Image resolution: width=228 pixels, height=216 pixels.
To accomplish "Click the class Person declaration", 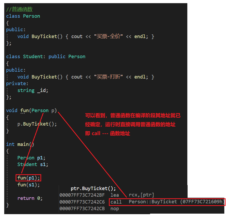I will click(23, 16).
